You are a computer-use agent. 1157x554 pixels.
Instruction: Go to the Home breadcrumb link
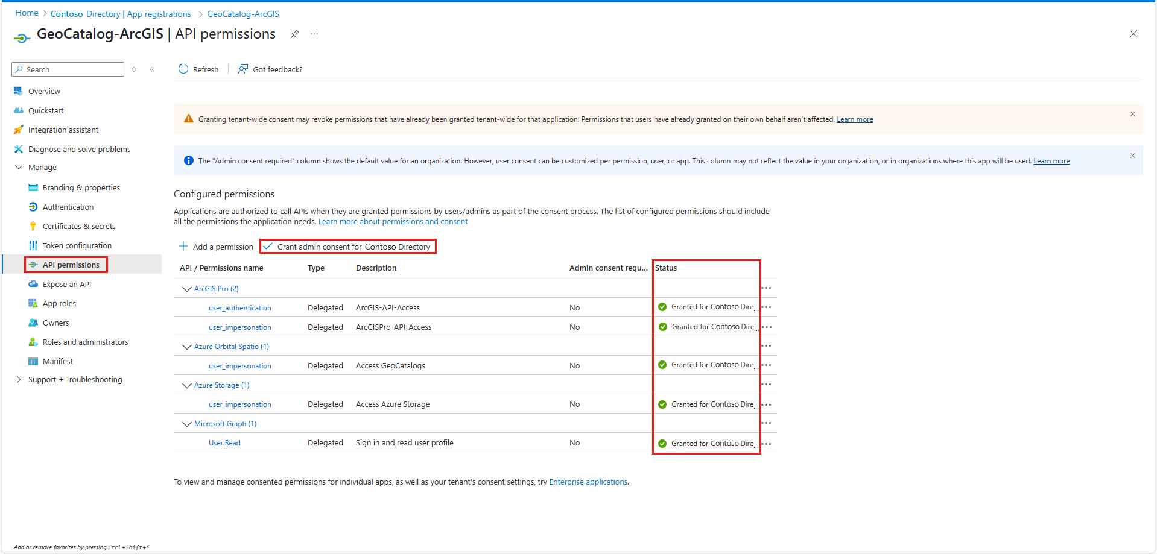point(27,13)
